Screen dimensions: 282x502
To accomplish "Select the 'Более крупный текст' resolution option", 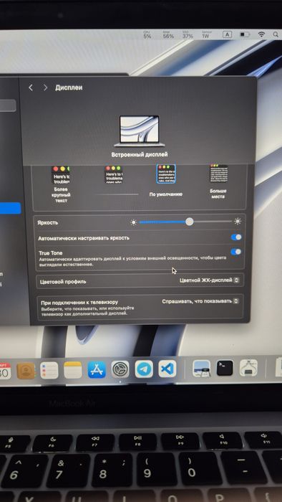I will tap(61, 185).
